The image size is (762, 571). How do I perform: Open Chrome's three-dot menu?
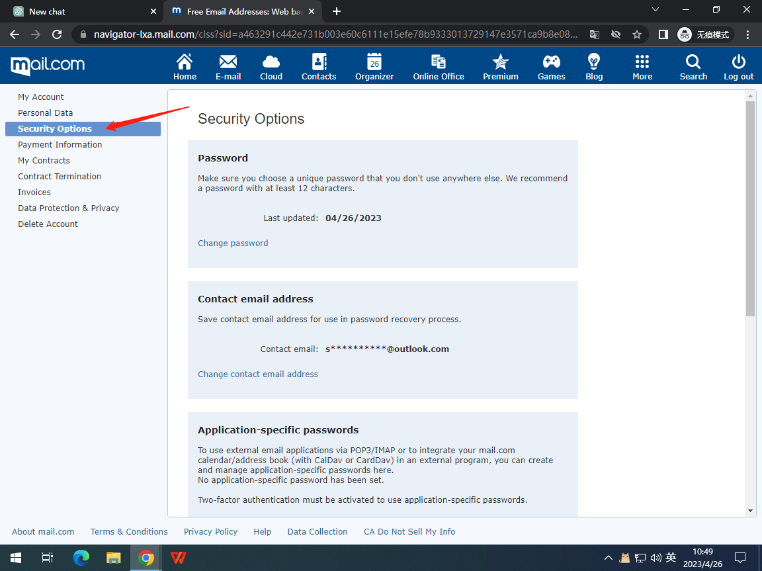click(x=748, y=34)
